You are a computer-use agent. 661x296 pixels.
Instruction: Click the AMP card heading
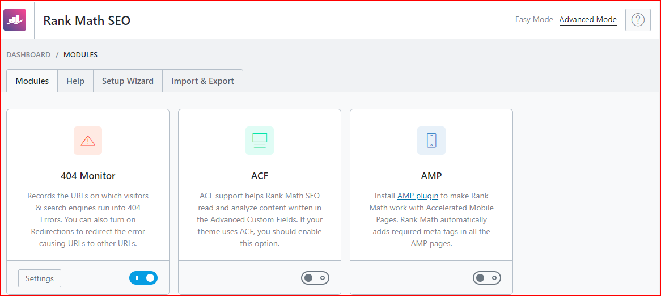coord(431,176)
